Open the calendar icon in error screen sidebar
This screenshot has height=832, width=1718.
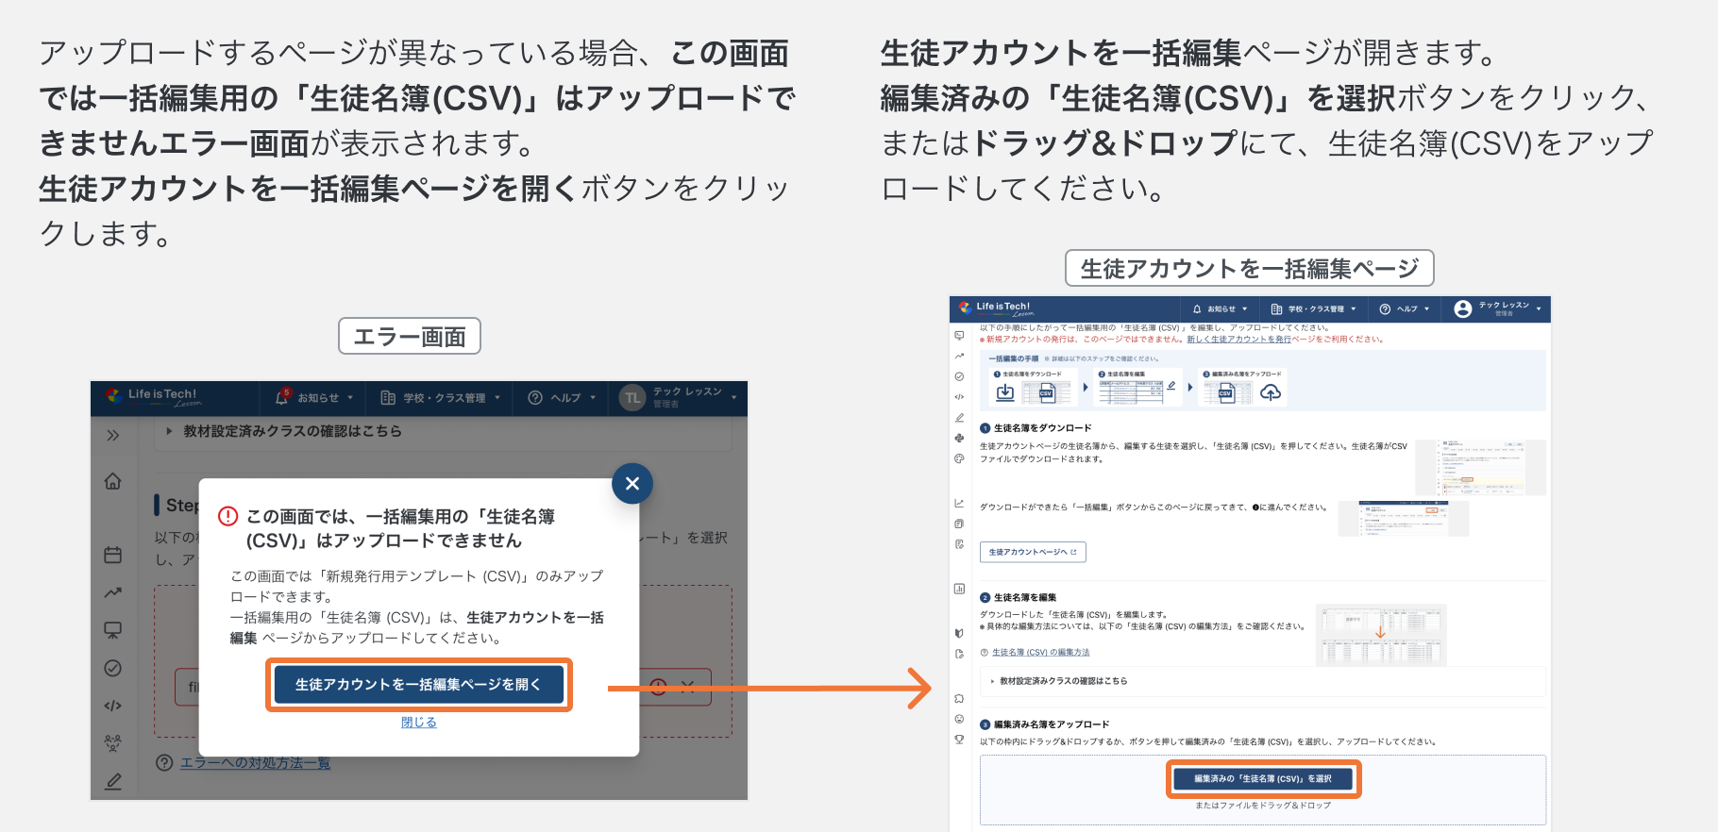pos(113,555)
